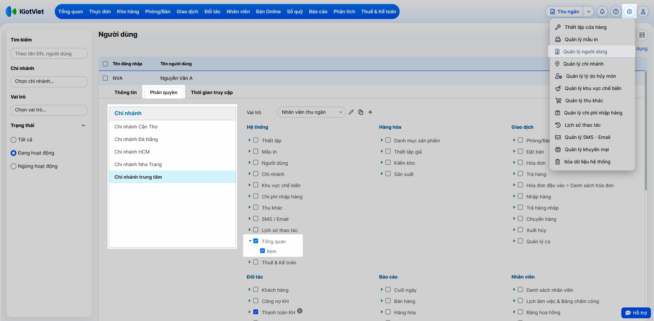Open the Nhân viên thu ngân role dropdown
654x321 pixels.
(x=311, y=112)
